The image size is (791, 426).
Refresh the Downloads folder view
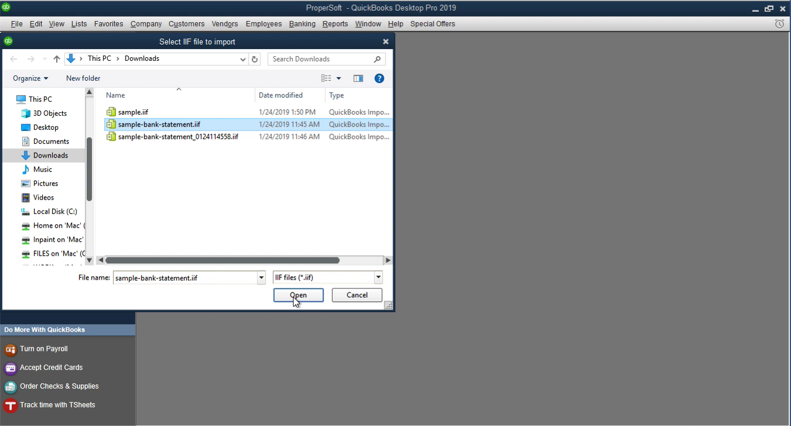[x=255, y=59]
